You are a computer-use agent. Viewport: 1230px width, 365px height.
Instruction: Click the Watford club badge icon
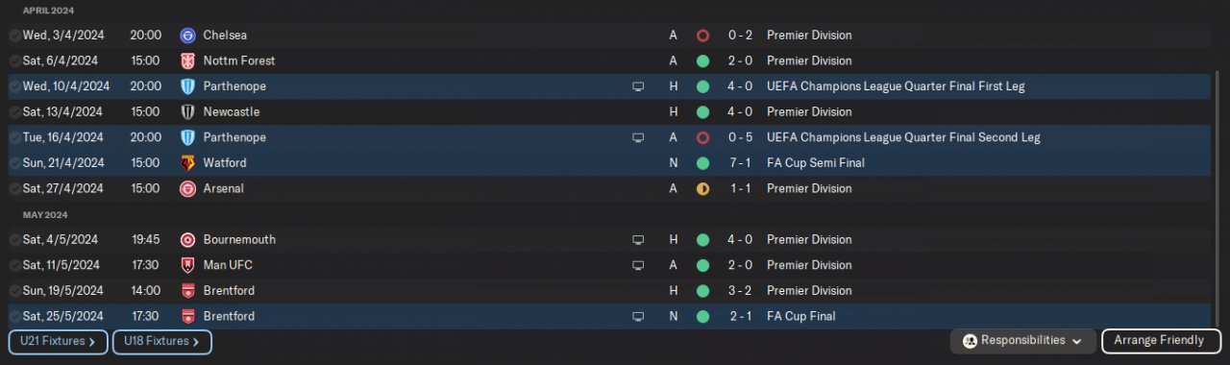click(x=187, y=163)
